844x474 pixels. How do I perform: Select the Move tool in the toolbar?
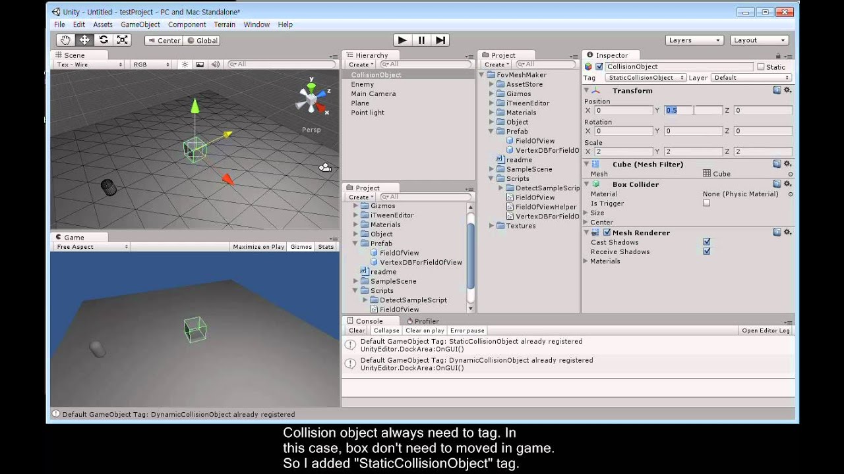click(x=84, y=40)
